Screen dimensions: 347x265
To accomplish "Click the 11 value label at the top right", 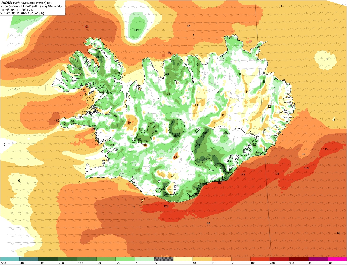I will click(281, 6).
